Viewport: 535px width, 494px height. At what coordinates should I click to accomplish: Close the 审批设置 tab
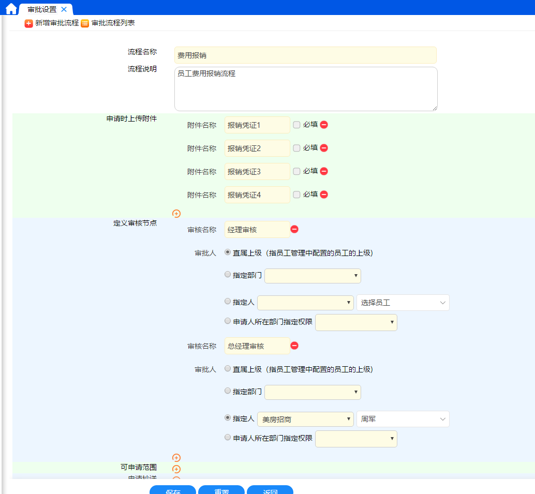64,9
